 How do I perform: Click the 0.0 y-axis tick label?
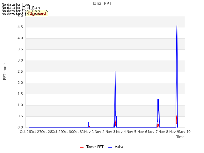[20, 127]
